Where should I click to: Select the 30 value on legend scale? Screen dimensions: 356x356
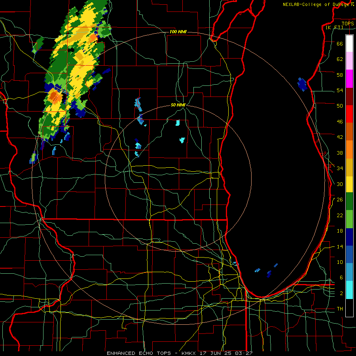pos(340,184)
